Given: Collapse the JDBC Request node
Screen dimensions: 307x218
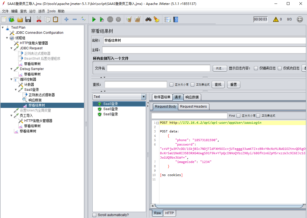Looking at the screenshot, I should pos(11,48).
